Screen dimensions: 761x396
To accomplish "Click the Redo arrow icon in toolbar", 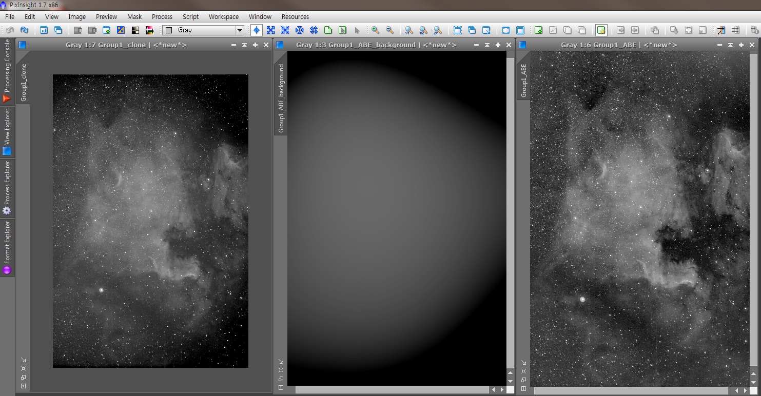I will coord(24,30).
